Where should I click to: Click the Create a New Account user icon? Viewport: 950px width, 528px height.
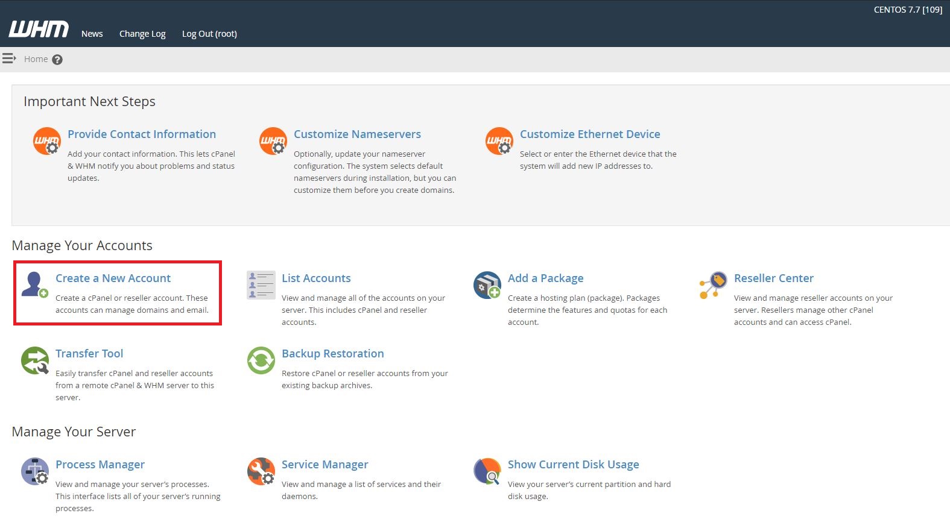click(34, 284)
